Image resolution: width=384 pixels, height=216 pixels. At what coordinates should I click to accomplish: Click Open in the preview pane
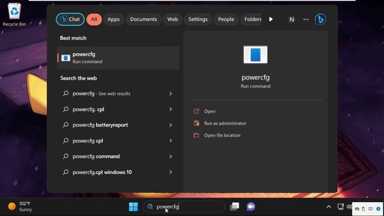pos(209,111)
